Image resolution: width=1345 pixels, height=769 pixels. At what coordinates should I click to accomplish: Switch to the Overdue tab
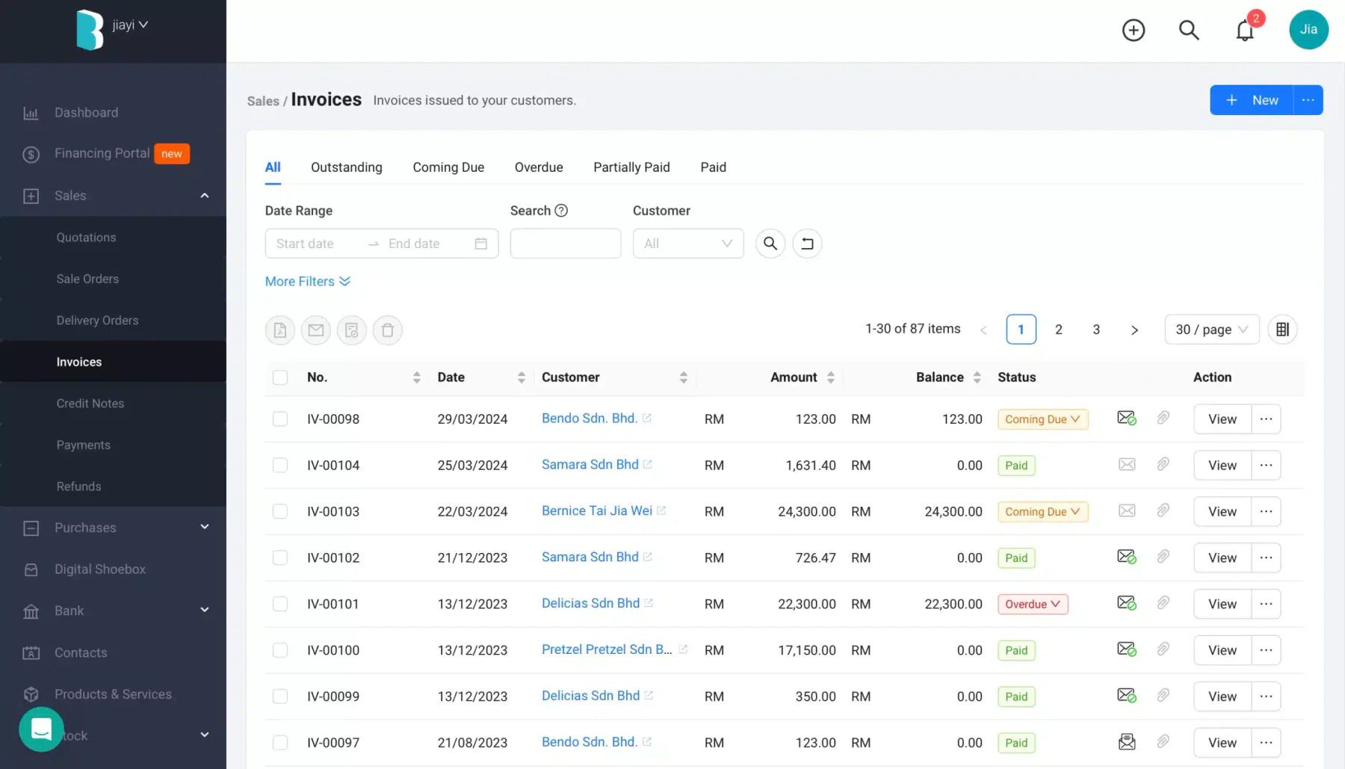point(539,167)
